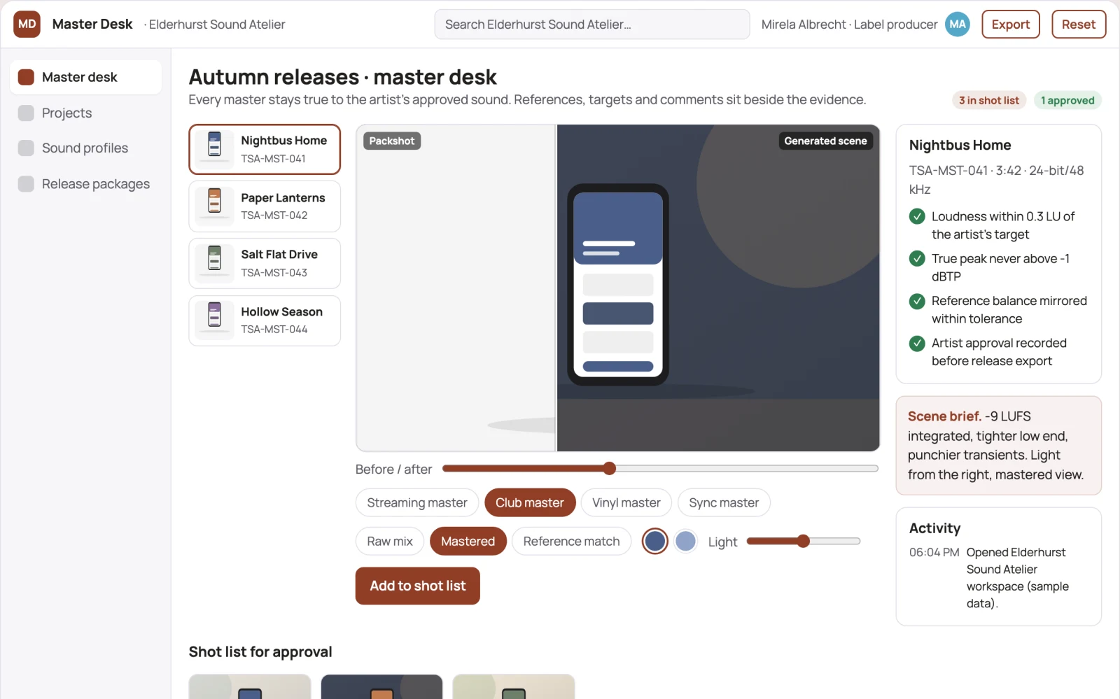Image resolution: width=1120 pixels, height=699 pixels.
Task: Click the Light slider handle
Action: point(804,541)
